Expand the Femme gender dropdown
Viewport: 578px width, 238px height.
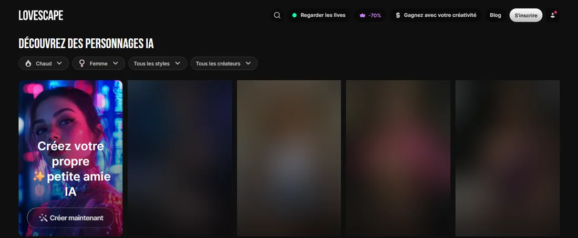(x=98, y=63)
